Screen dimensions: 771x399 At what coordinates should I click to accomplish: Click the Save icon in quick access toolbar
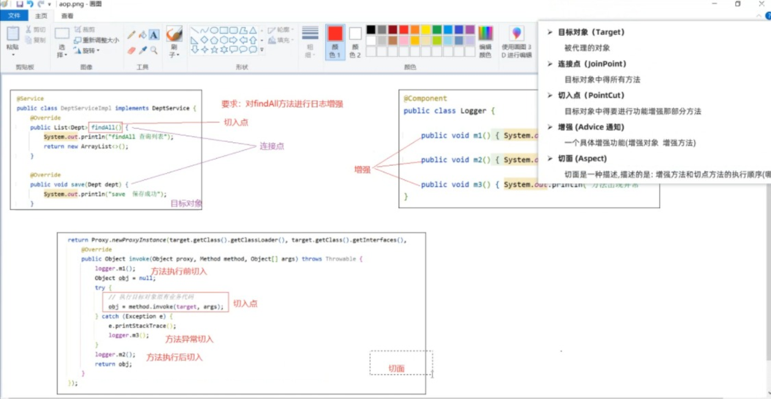(20, 4)
